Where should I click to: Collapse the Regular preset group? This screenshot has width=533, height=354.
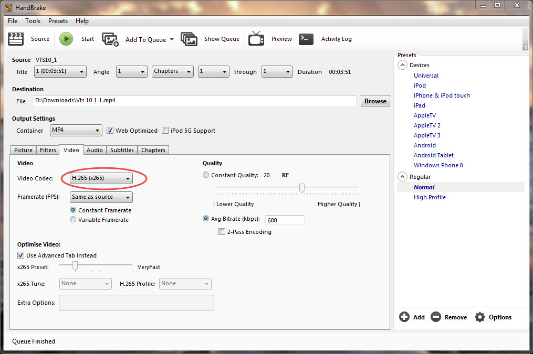[x=402, y=177]
